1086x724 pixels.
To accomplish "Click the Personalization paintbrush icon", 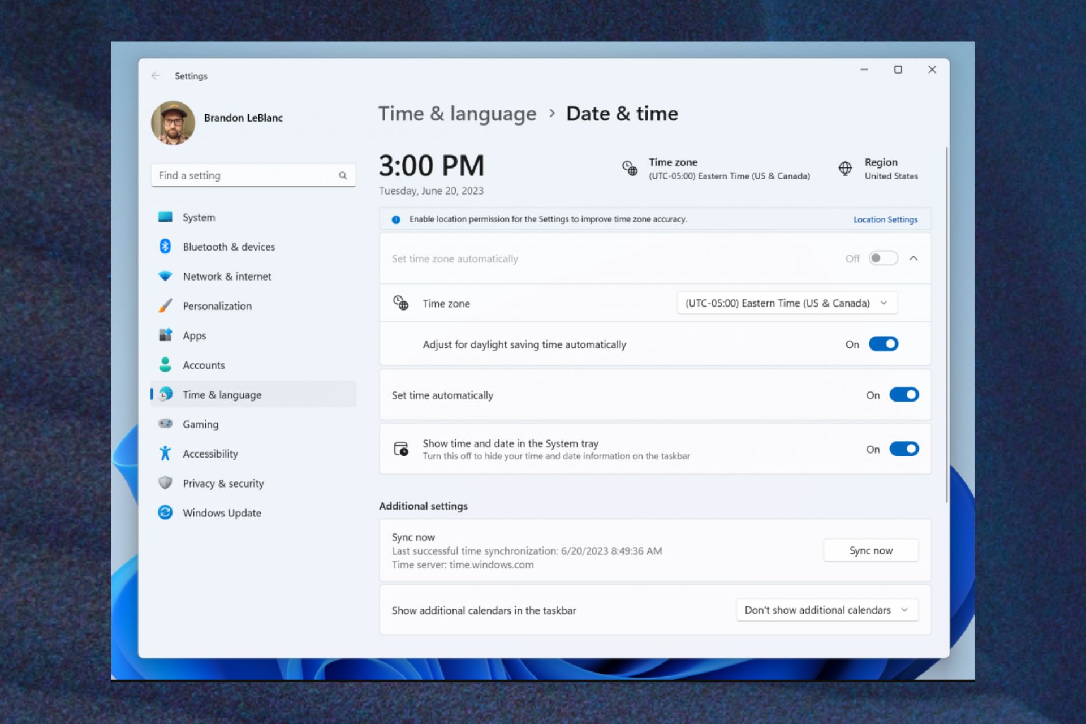I will point(165,306).
